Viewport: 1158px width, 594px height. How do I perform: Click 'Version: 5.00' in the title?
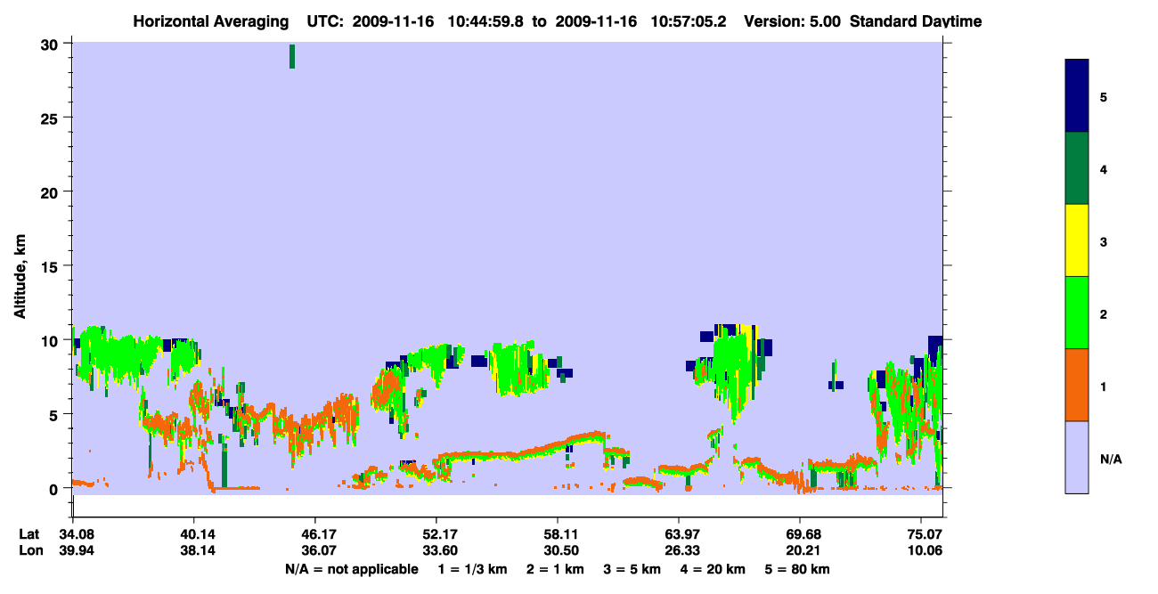tap(792, 21)
